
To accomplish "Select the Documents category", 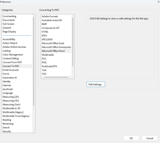I will coord(9,20).
